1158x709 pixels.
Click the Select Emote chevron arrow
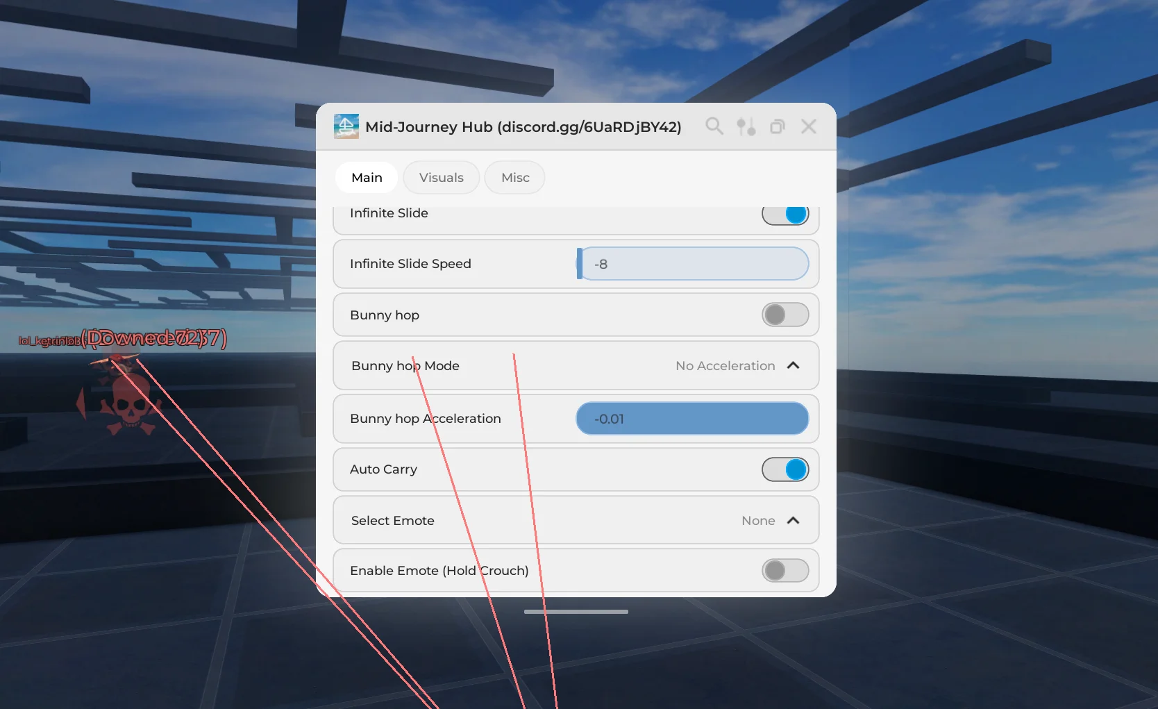(x=794, y=521)
